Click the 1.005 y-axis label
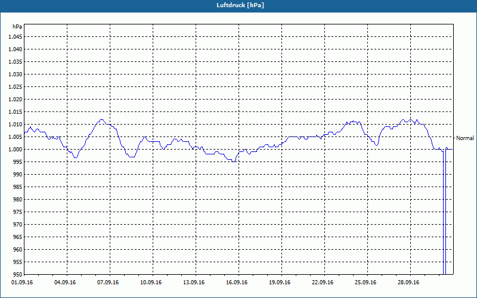 (x=16, y=137)
